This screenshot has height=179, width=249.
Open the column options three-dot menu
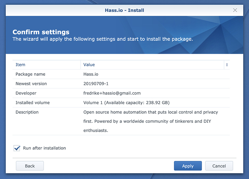coord(227,65)
